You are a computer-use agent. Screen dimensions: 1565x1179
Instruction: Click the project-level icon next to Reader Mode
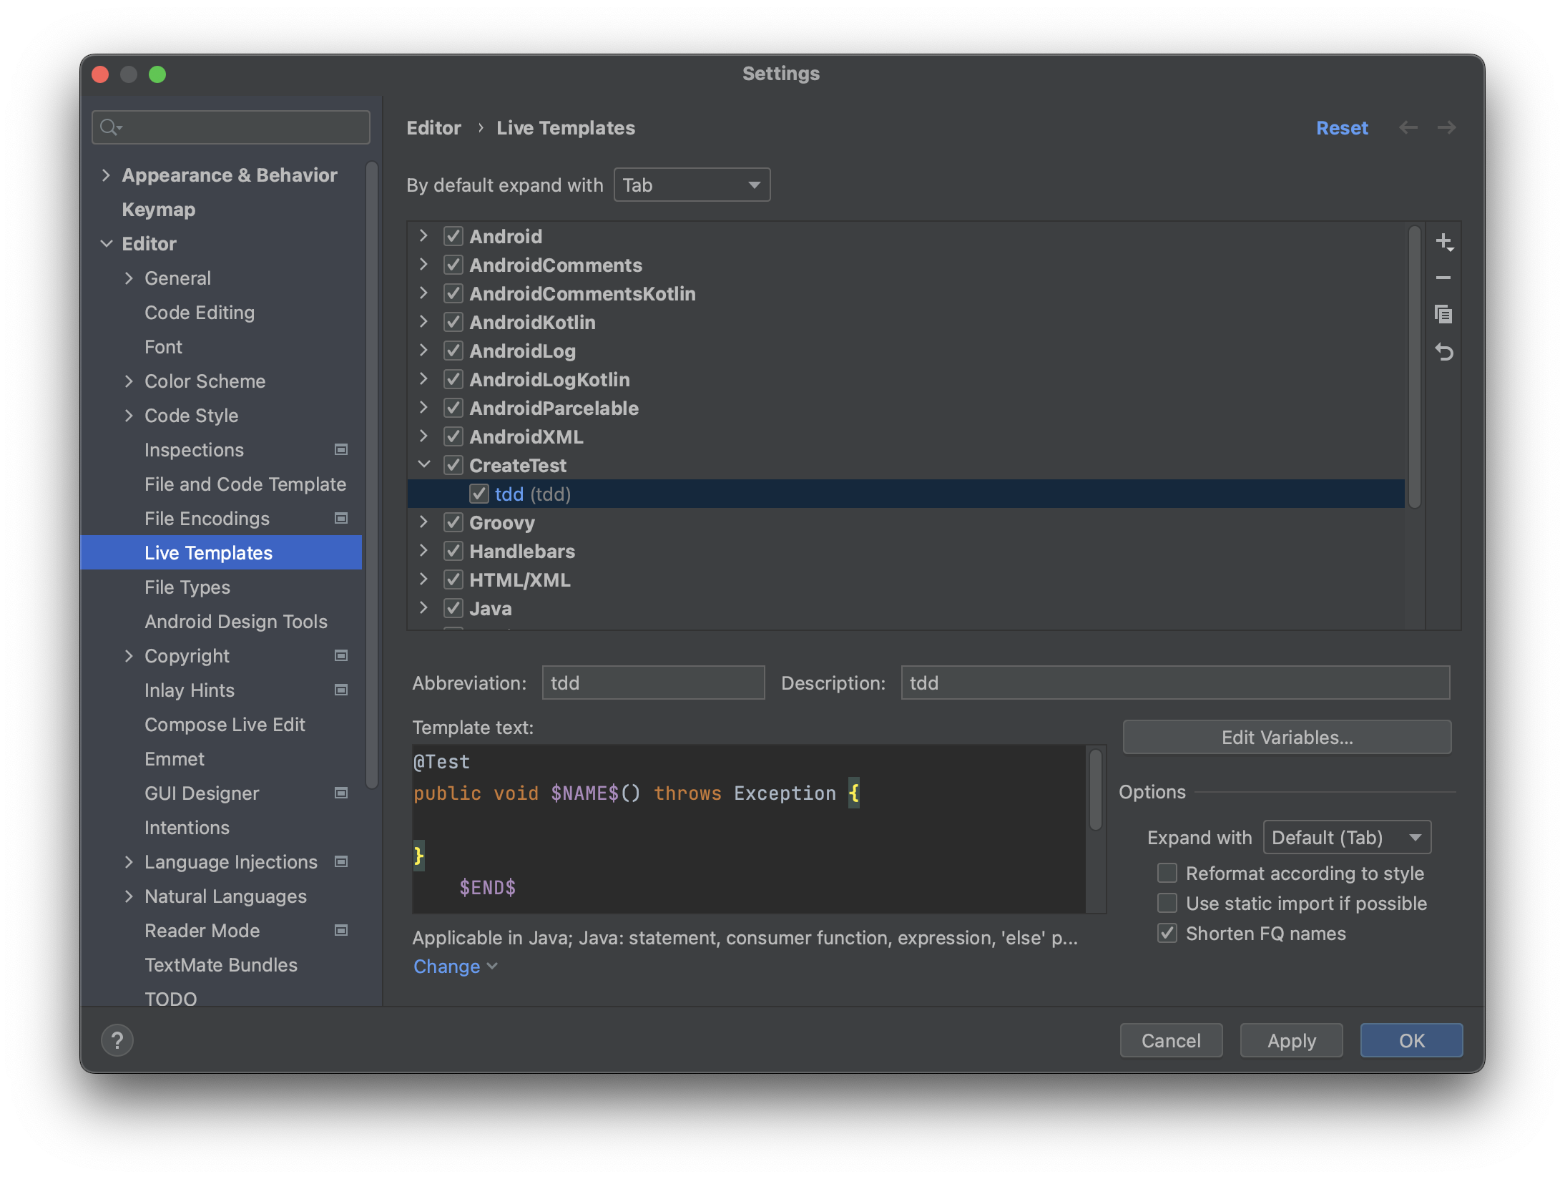pos(341,930)
